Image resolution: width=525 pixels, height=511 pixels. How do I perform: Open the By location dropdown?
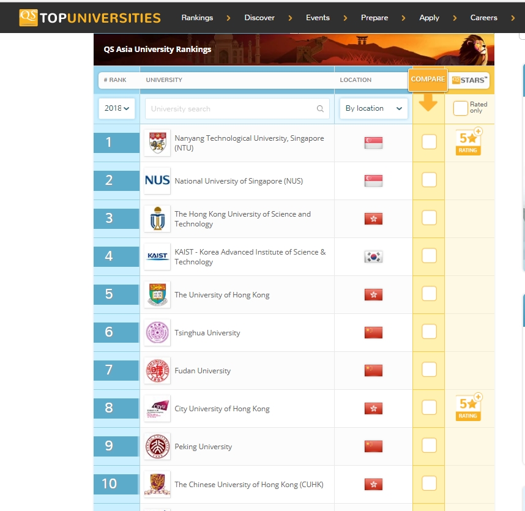[x=374, y=108]
